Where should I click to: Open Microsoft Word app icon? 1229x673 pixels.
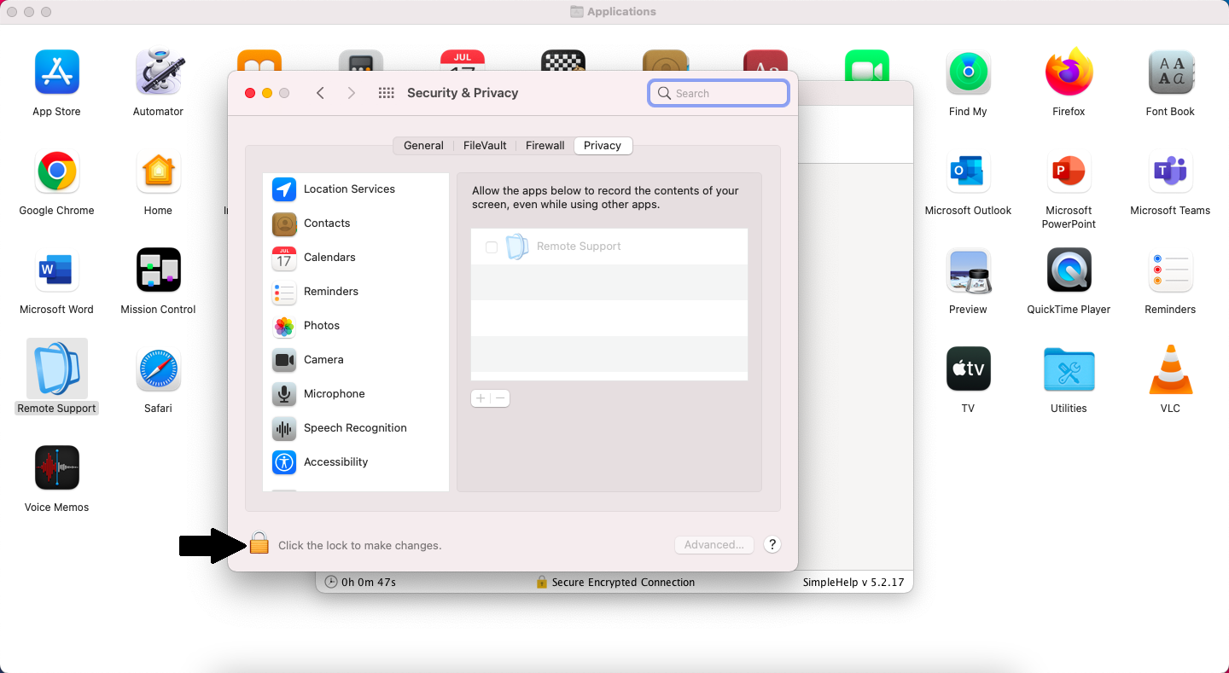click(x=56, y=270)
